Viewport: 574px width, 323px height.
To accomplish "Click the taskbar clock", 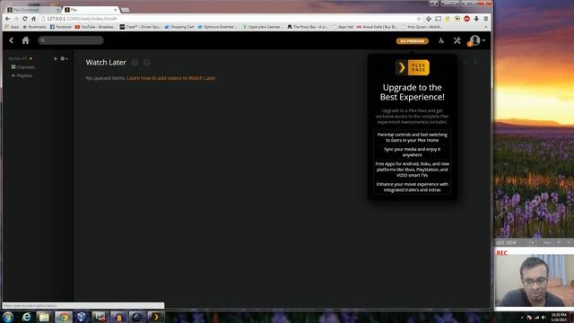I will tap(559, 317).
